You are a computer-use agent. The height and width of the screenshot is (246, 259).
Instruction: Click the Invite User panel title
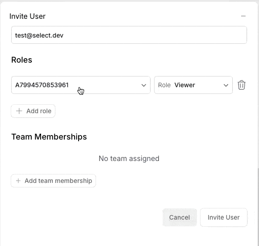pos(27,16)
